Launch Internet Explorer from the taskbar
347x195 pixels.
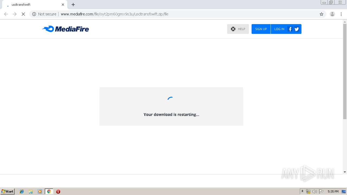tap(22, 191)
